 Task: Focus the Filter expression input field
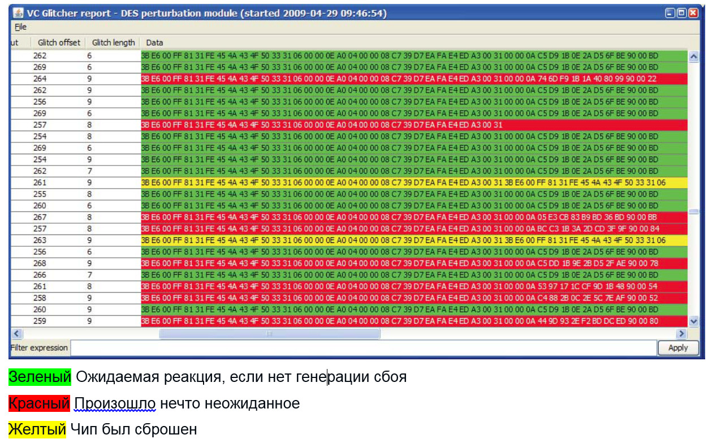(364, 348)
